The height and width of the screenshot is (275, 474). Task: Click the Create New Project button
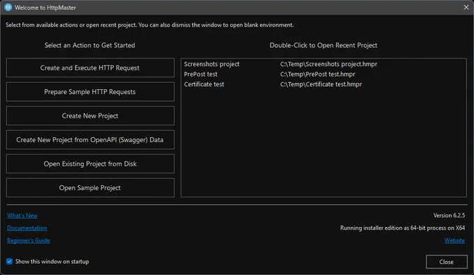(x=90, y=116)
